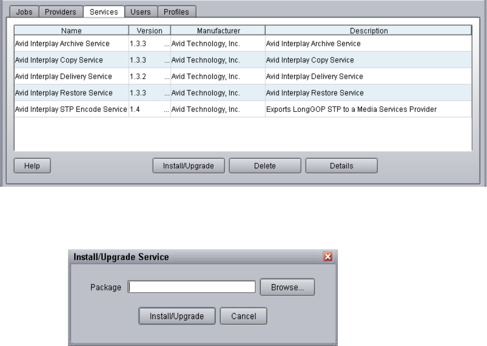The width and height of the screenshot is (487, 346).
Task: Select the Services tab
Action: [104, 12]
